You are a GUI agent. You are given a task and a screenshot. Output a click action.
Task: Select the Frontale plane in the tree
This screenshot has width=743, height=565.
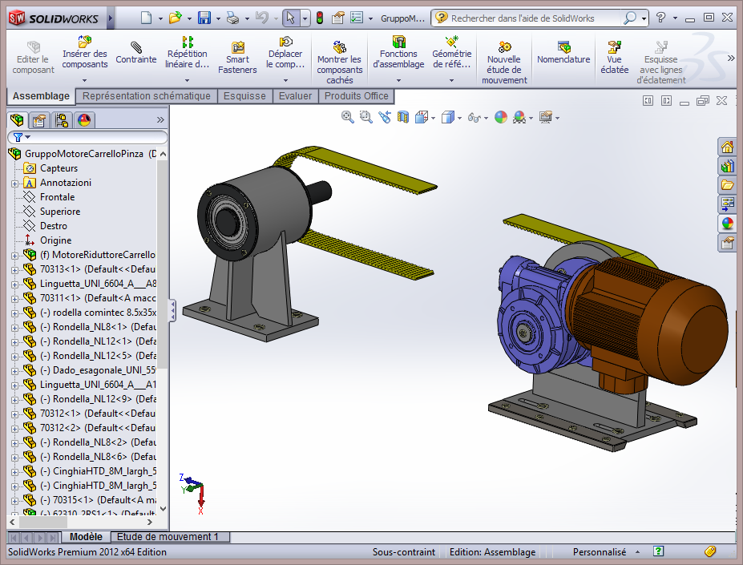(x=57, y=197)
